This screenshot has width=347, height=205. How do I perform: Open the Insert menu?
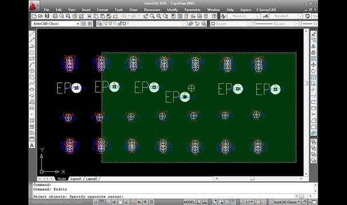(86, 10)
